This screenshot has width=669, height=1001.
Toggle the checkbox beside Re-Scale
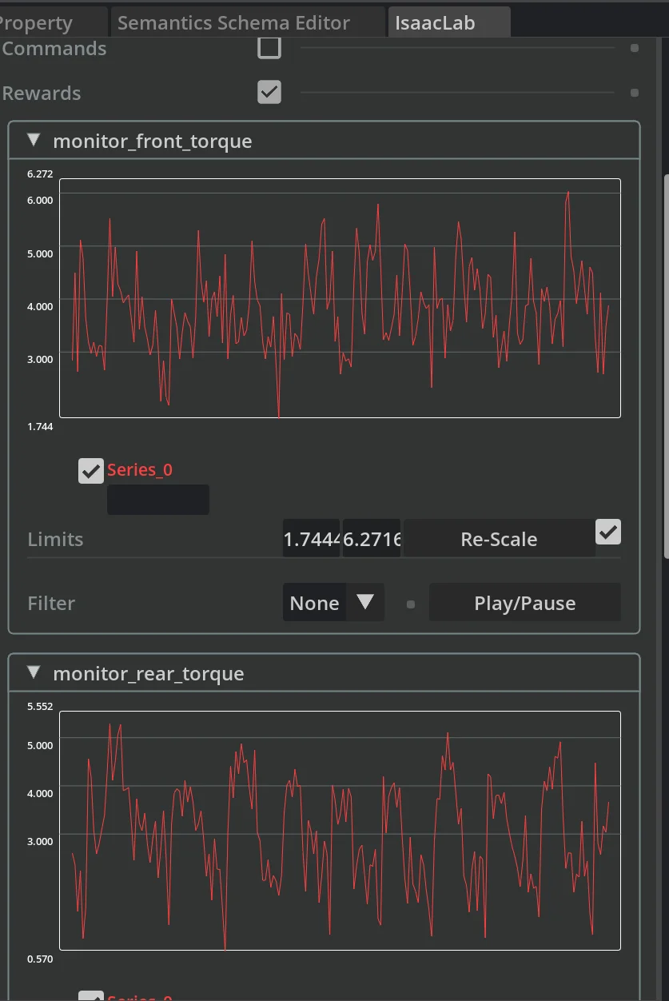[x=608, y=532]
